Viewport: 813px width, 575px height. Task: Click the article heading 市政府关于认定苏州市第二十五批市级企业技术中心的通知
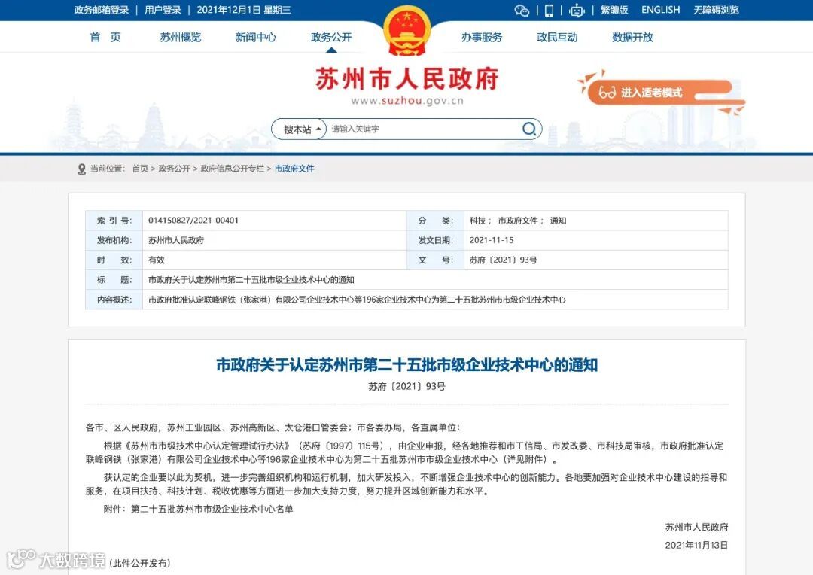click(407, 365)
